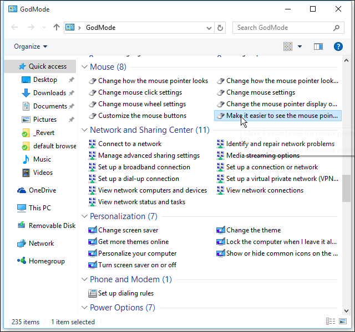The width and height of the screenshot is (355, 332).
Task: Open the view options dropdown arrow
Action: [300, 47]
